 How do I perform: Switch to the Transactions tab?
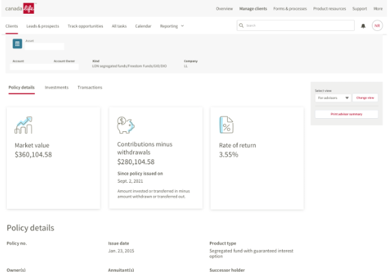tap(90, 87)
